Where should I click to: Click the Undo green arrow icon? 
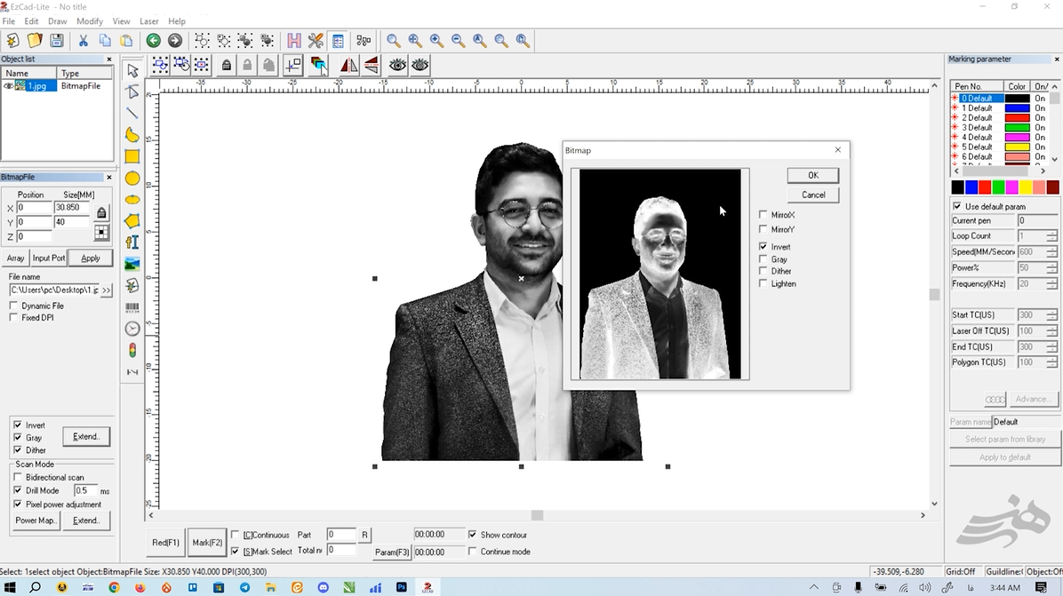(x=153, y=41)
